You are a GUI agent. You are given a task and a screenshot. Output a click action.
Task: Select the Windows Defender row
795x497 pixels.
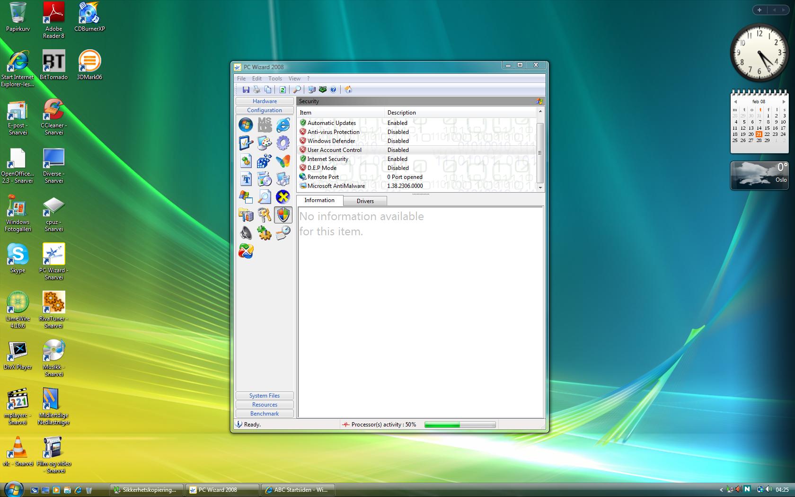click(x=417, y=141)
